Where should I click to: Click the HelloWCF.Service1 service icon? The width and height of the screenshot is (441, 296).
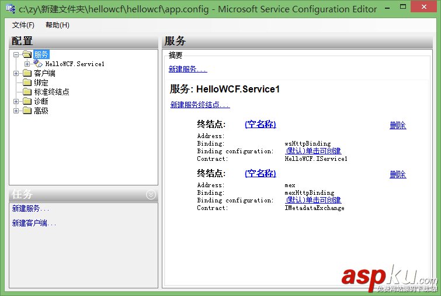click(38, 63)
